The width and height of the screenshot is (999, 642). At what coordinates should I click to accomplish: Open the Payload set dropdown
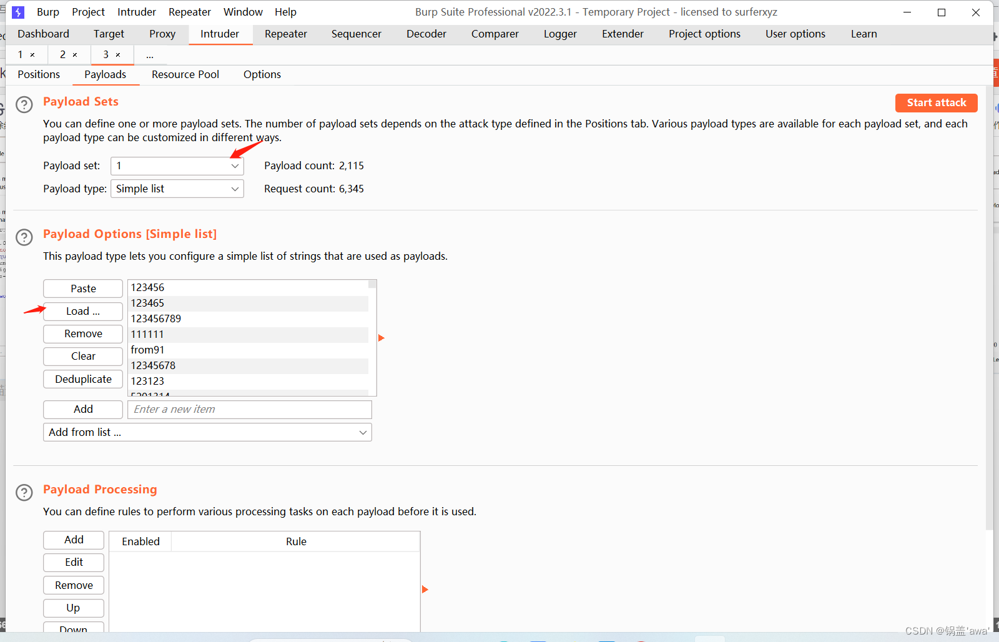177,166
